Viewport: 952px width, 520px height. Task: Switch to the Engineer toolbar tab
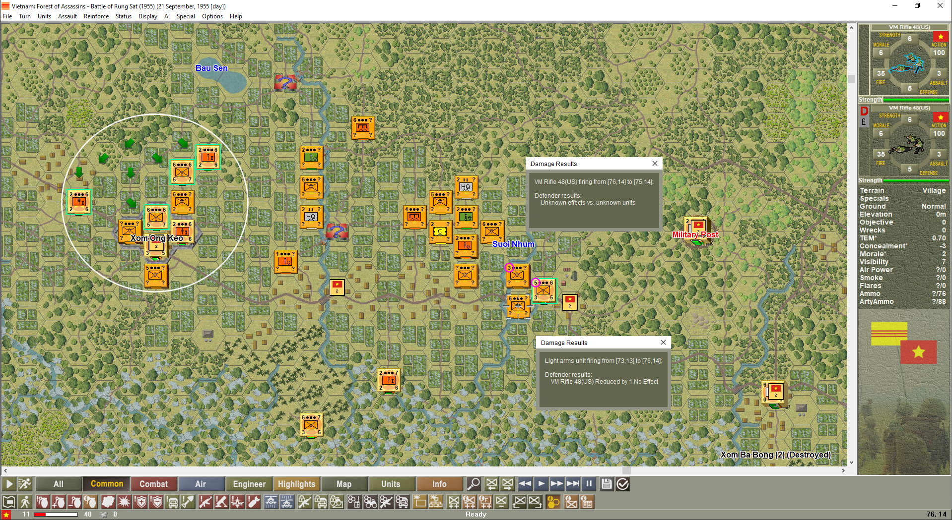249,484
